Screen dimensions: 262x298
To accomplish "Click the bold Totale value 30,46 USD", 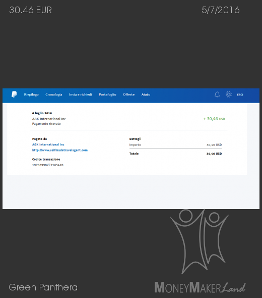I will point(214,154).
